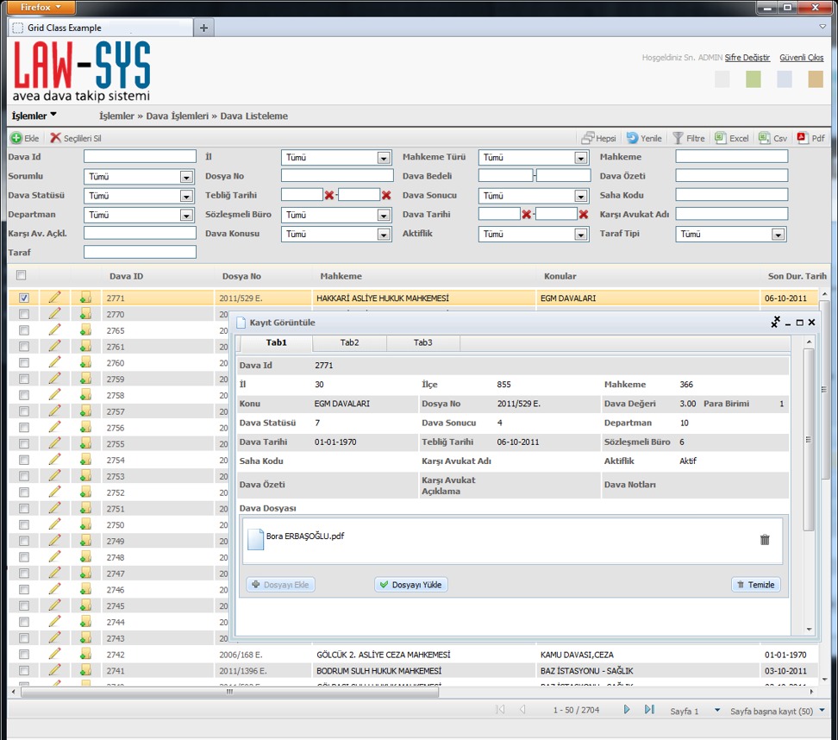Jump to the last grid page

coord(649,710)
